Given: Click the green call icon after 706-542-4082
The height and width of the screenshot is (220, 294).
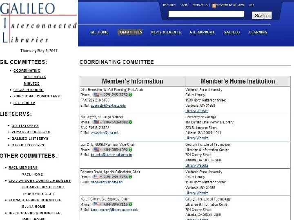Looking at the screenshot, I should [130, 122].
